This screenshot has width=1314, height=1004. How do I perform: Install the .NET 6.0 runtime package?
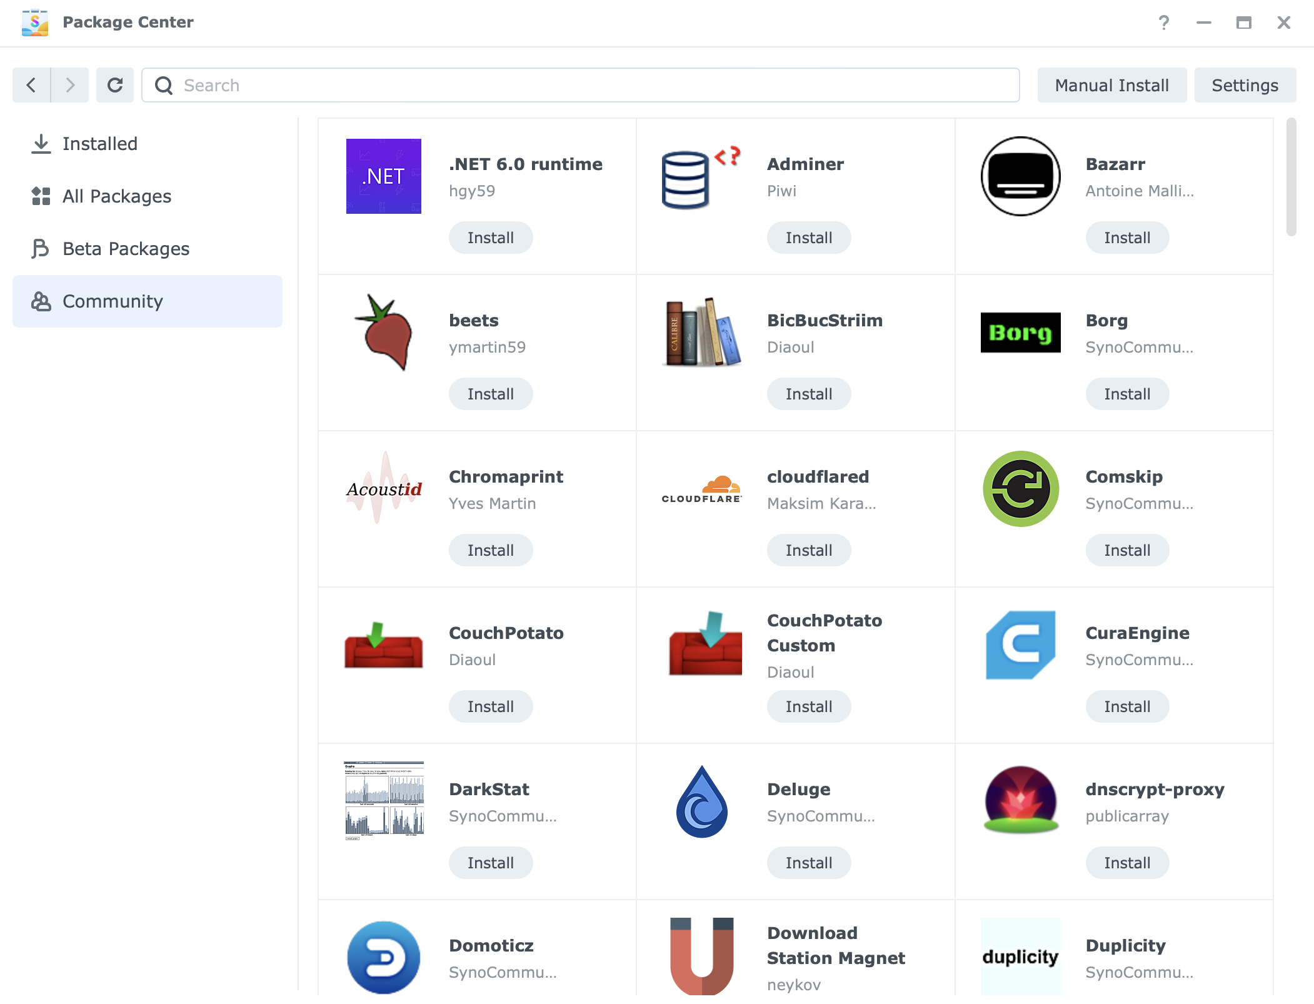point(491,238)
